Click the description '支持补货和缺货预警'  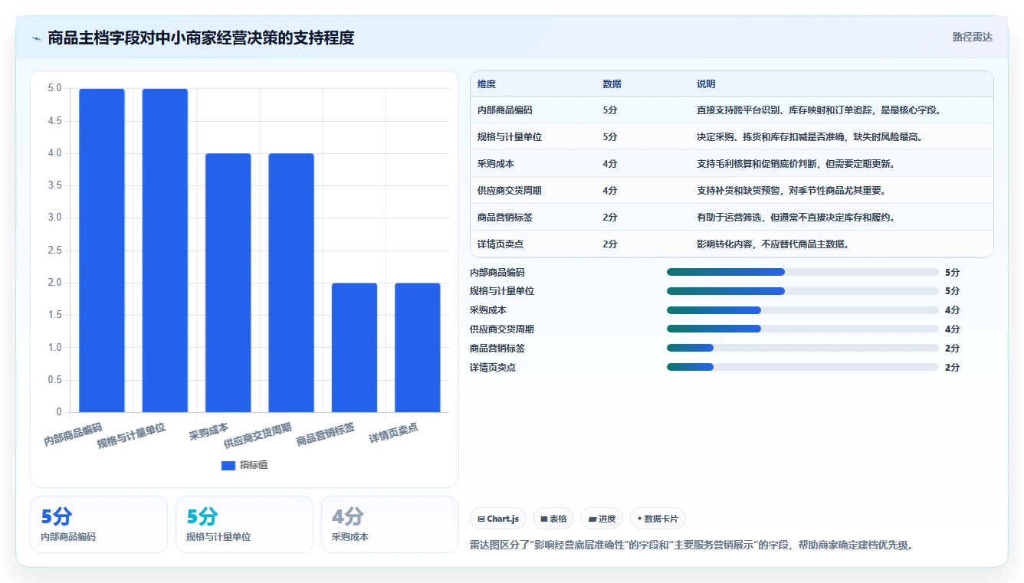(x=739, y=191)
